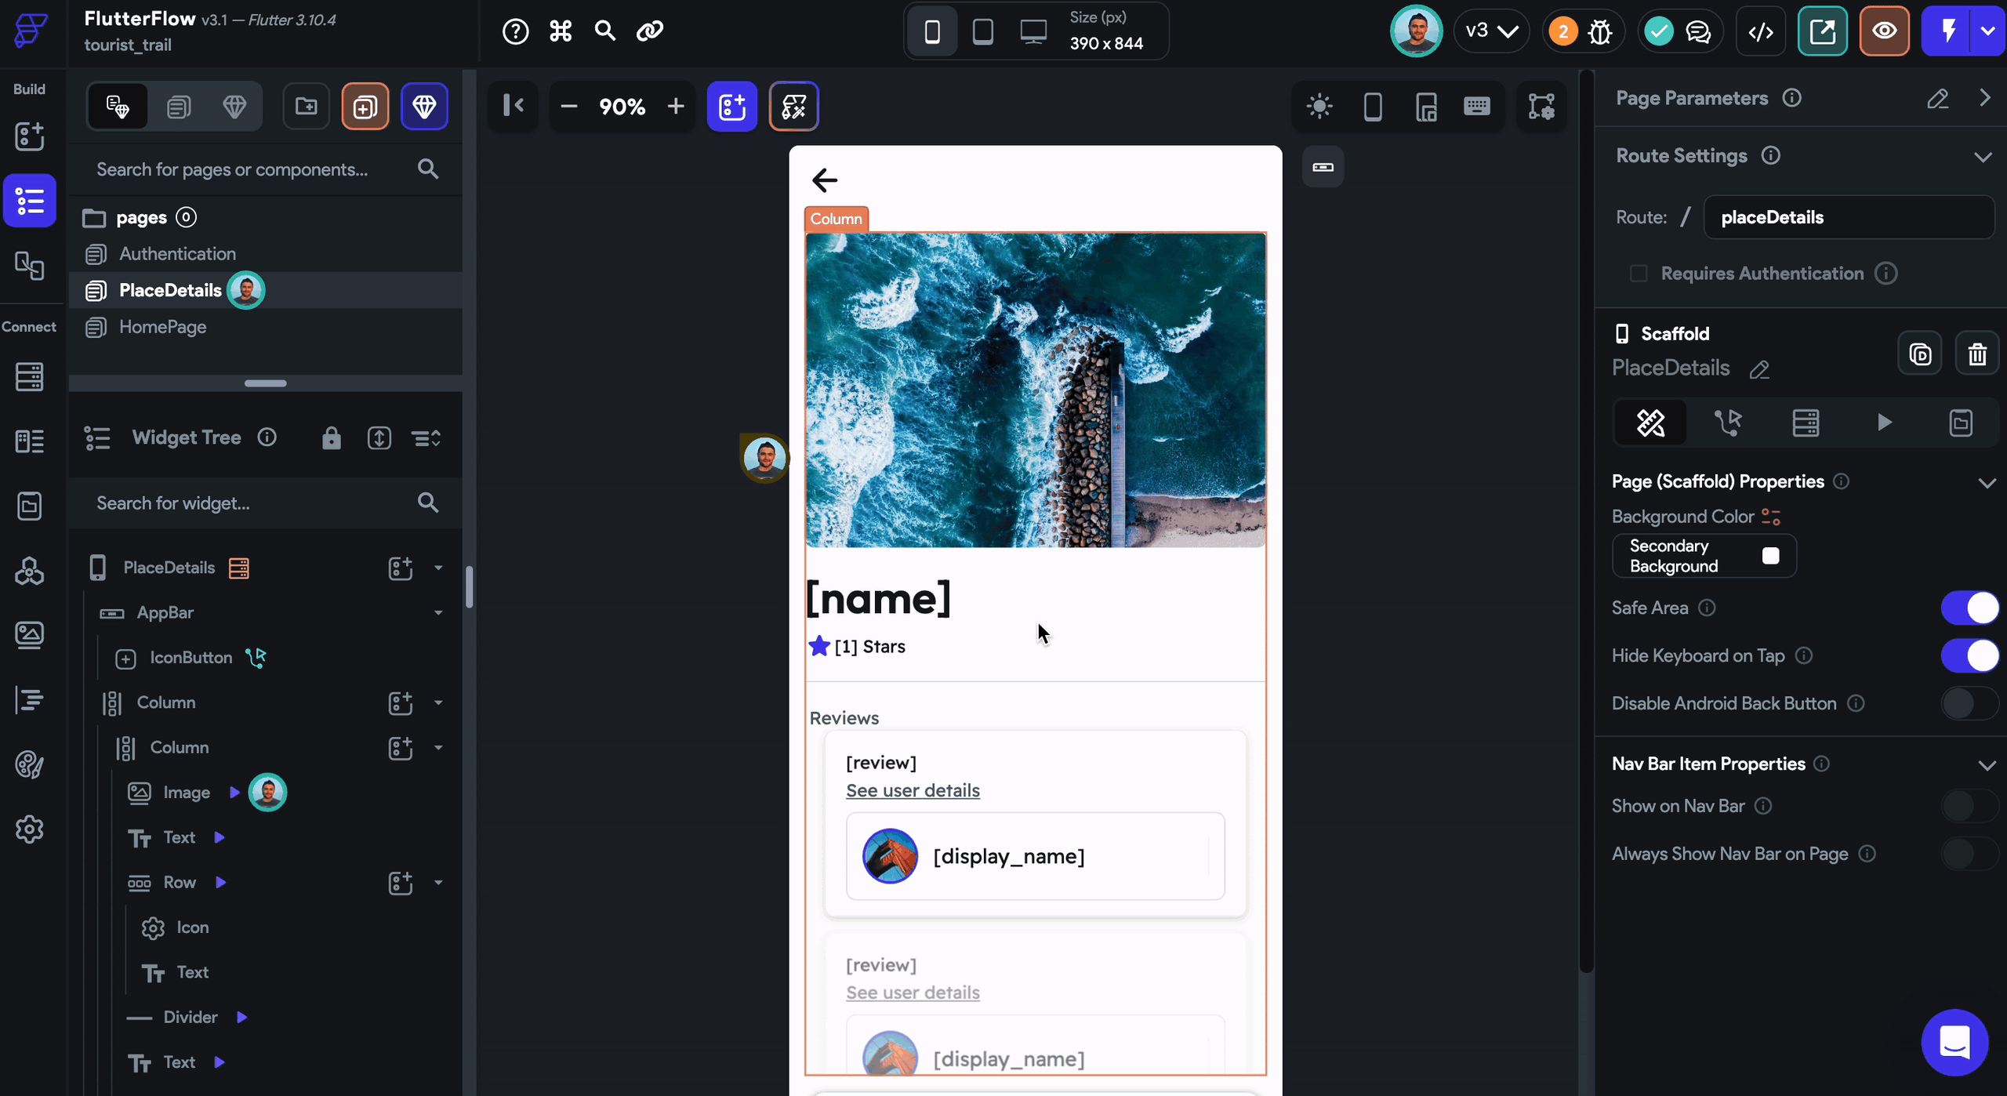The height and width of the screenshot is (1096, 2007).
Task: Duplicate the PlaceDetails page
Action: (1920, 354)
